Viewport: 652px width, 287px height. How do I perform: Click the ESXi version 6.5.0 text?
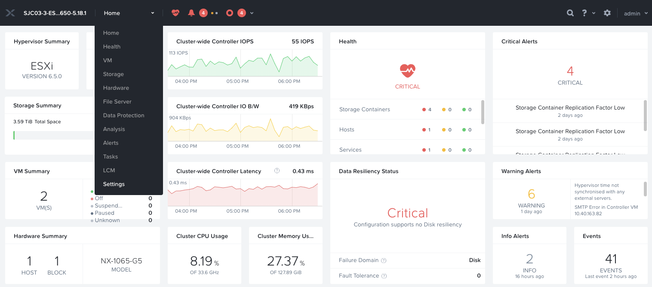click(42, 70)
